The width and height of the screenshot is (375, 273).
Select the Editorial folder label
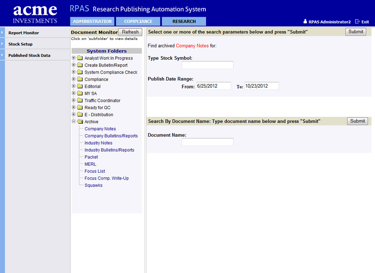93,87
